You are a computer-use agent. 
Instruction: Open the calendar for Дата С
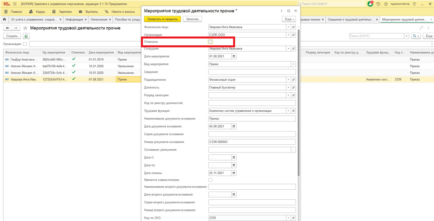click(234, 158)
